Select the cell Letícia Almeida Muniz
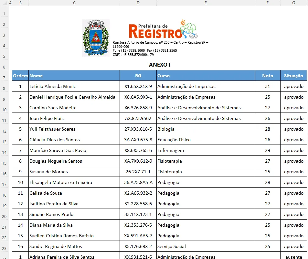 [74, 86]
